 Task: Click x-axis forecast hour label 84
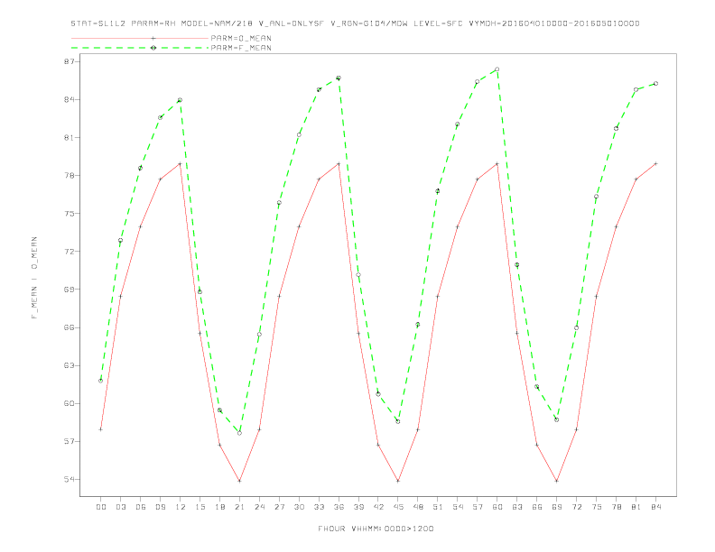655,507
